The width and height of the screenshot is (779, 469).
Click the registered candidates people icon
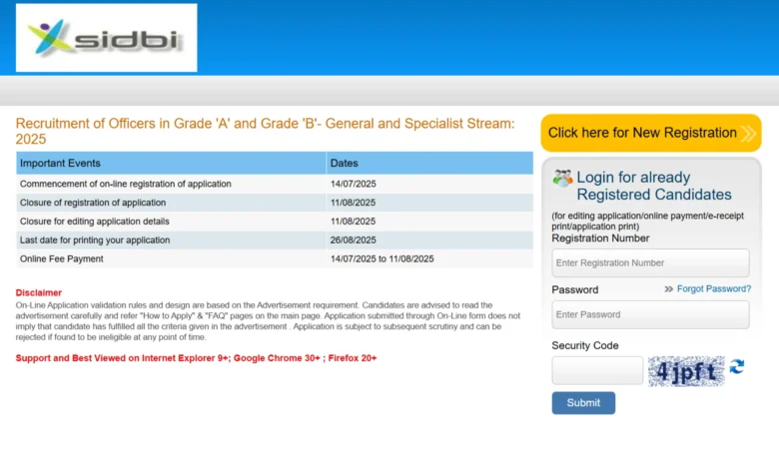(x=562, y=178)
